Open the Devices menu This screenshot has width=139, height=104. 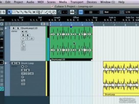(92, 2)
